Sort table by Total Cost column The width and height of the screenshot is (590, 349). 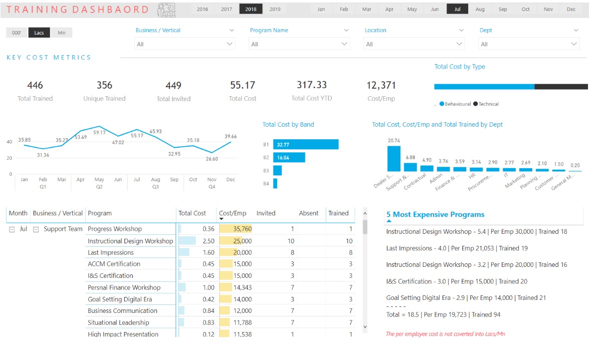point(192,213)
